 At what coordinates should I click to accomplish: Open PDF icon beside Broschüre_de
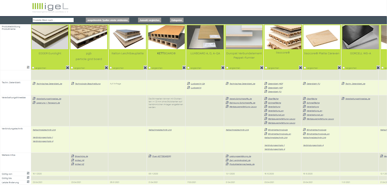pyautogui.click(x=73, y=156)
